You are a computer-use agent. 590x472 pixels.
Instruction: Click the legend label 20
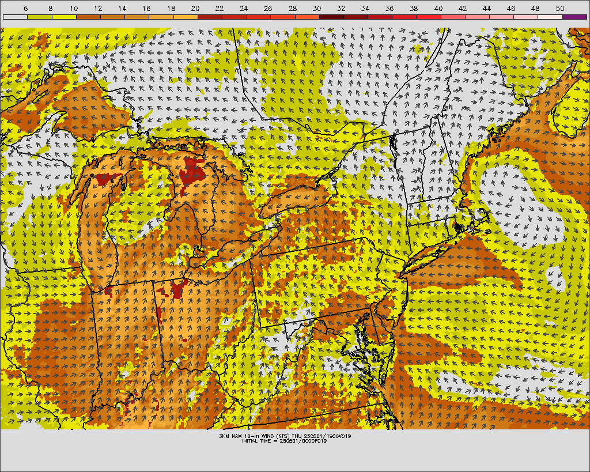pos(195,8)
